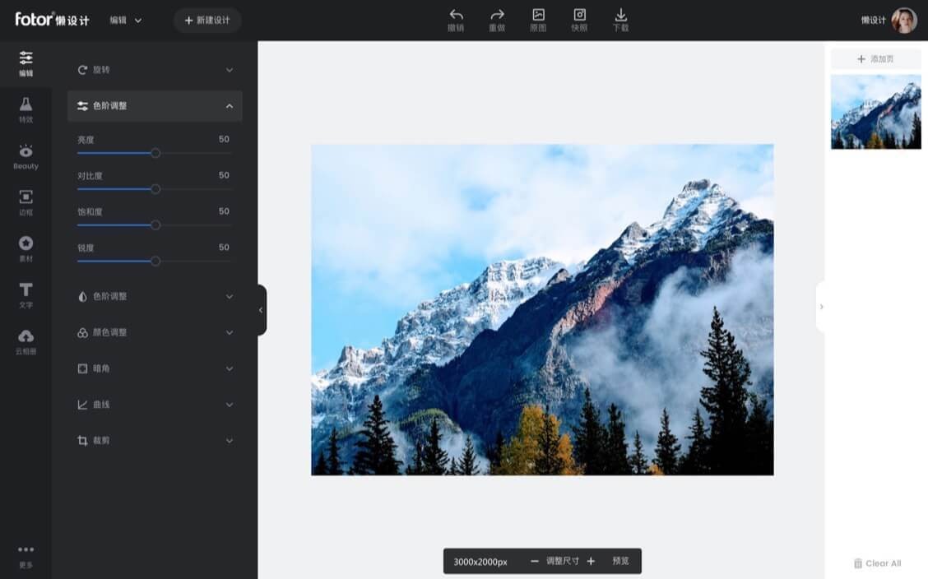This screenshot has width=928, height=579.
Task: Click the 新建设计 button
Action: click(x=207, y=19)
